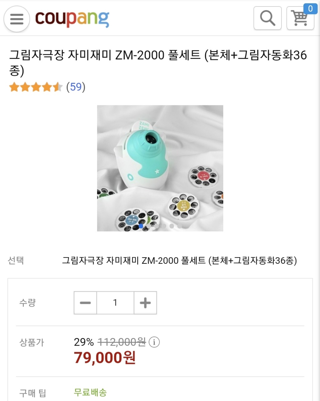Viewport: 320px width, 401px height.
Task: Click the 무료배송 free shipping text
Action: point(90,392)
